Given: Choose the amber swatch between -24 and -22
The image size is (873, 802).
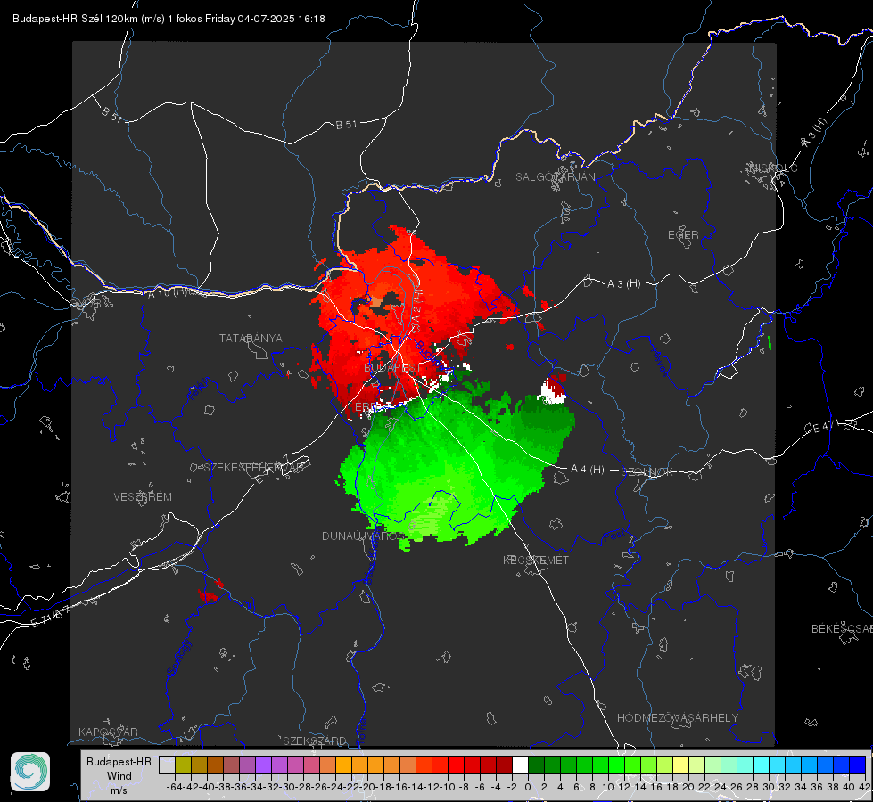Looking at the screenshot, I should pyautogui.click(x=343, y=765).
